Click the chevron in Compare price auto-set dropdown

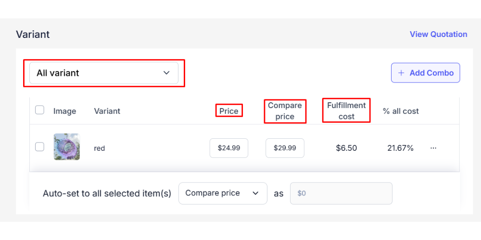(x=255, y=193)
